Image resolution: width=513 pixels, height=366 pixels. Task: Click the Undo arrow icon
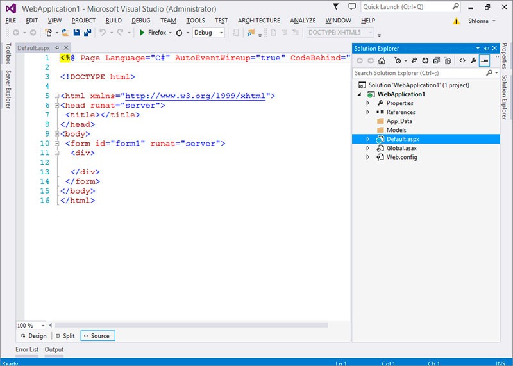(x=103, y=33)
